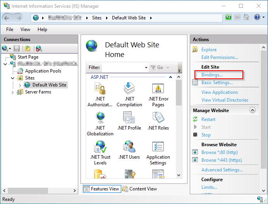Click the Filter text input field
268x204 pixels.
[123, 67]
